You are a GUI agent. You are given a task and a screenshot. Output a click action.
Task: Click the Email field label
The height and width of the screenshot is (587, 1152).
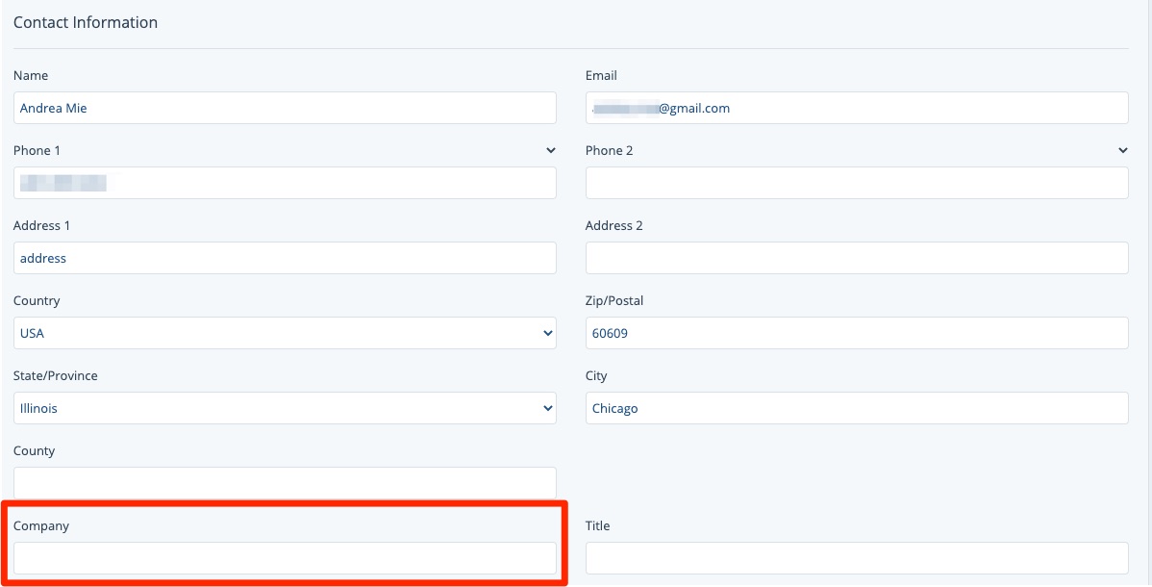pyautogui.click(x=601, y=76)
